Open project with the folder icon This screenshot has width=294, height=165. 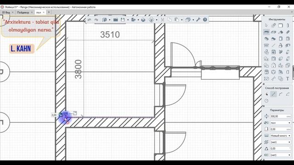click(x=115, y=20)
